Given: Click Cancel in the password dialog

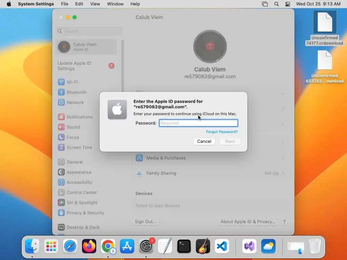Looking at the screenshot, I should tap(204, 141).
